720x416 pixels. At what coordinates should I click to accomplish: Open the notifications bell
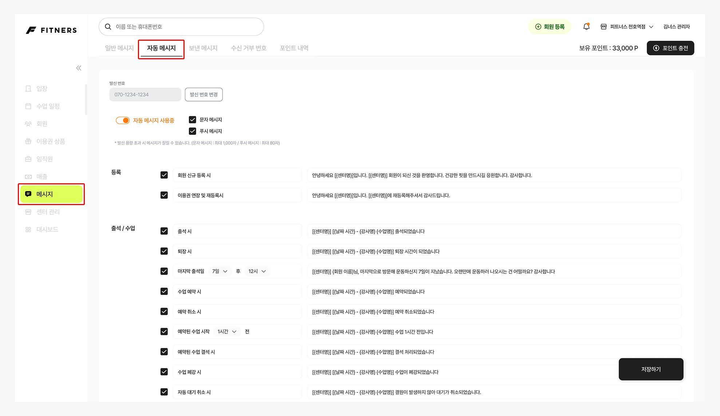(x=586, y=27)
